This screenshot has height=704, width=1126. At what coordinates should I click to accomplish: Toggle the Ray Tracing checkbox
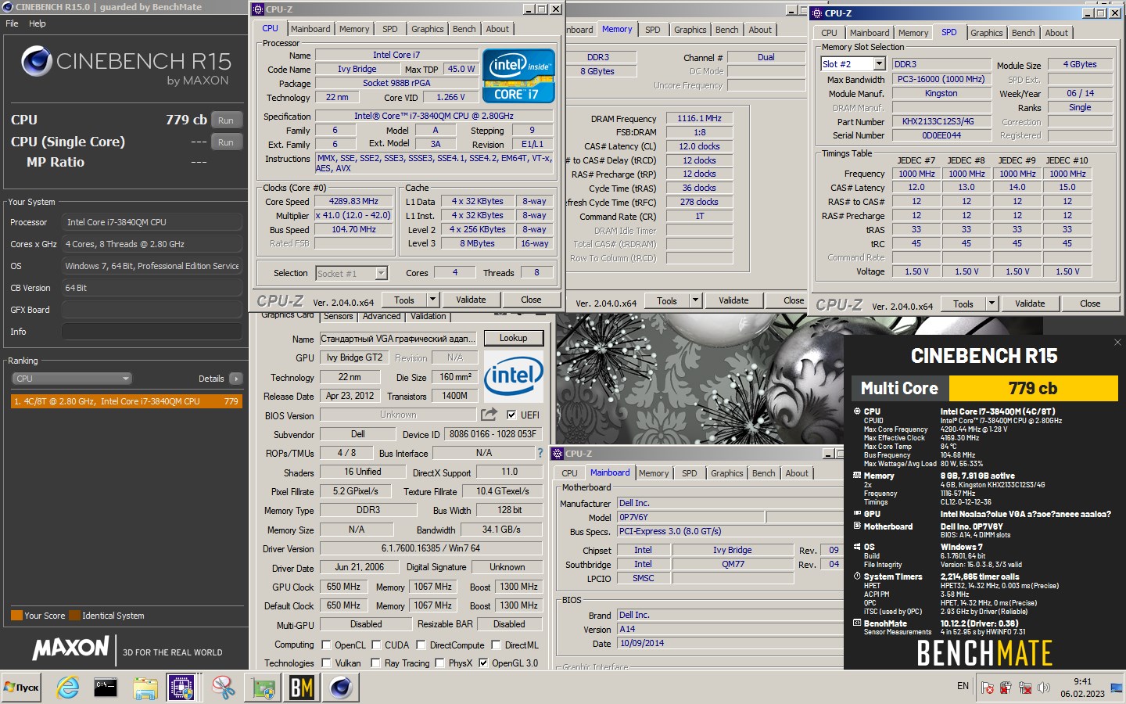376,663
